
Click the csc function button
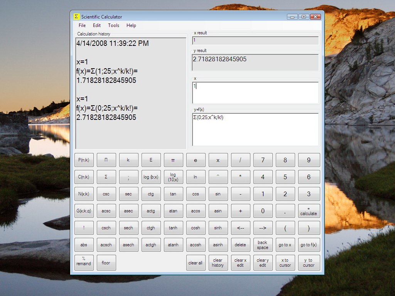(106, 194)
